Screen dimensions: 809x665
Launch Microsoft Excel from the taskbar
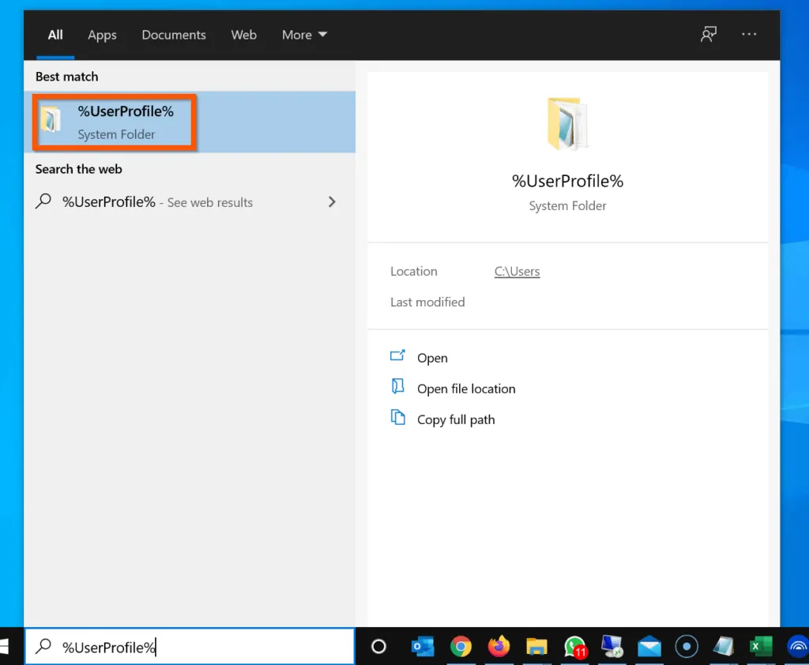tap(761, 646)
